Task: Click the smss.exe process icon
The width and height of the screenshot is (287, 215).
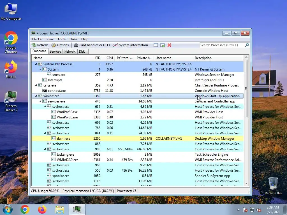Action: [49, 74]
